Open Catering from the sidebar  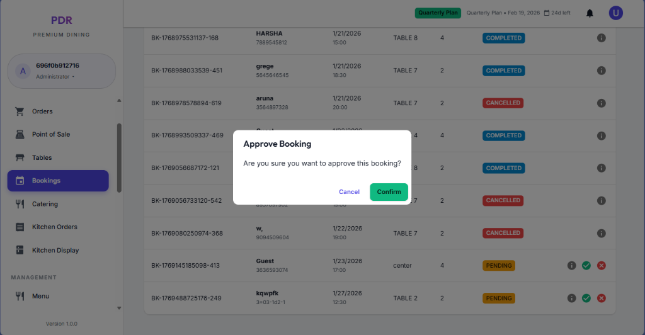[45, 204]
